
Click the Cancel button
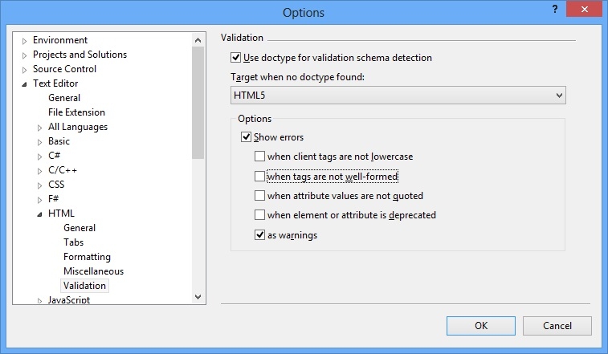tap(557, 326)
